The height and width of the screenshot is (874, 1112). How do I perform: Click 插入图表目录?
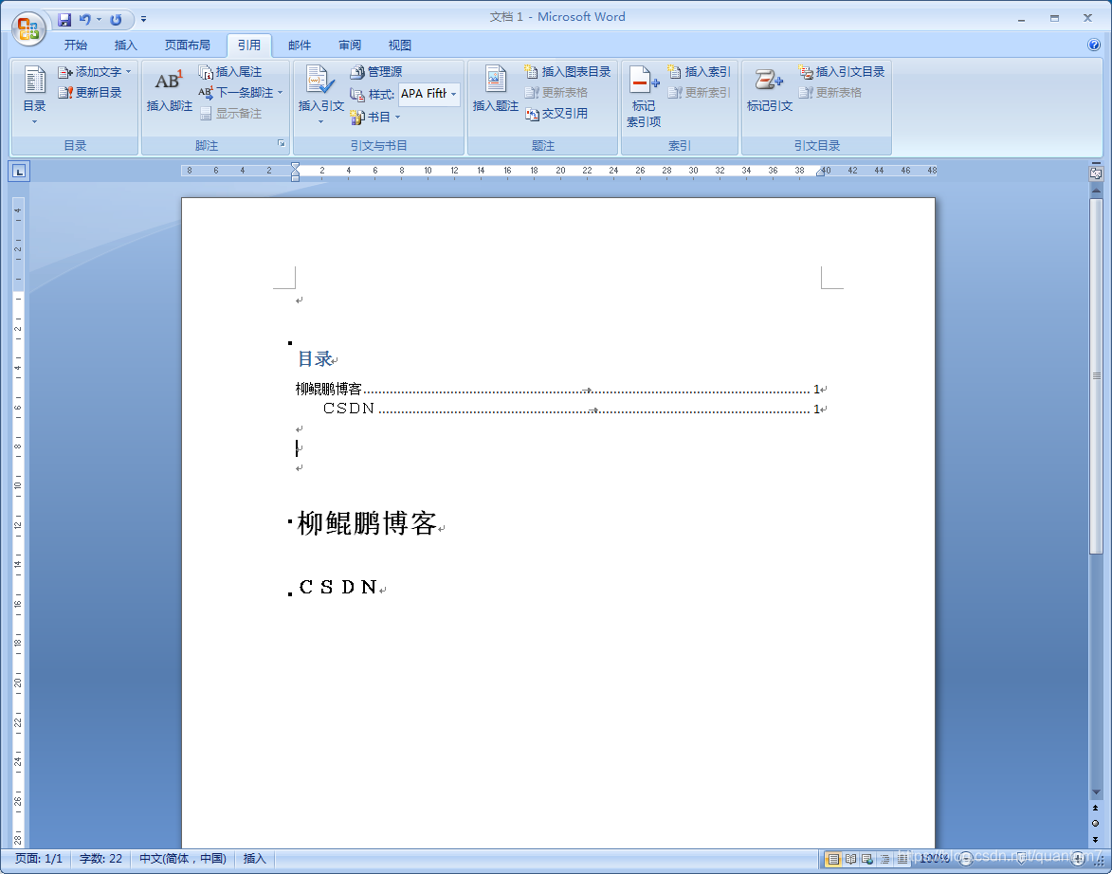click(568, 72)
